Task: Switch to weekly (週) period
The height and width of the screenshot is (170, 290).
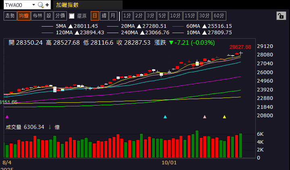Action: 104,16
